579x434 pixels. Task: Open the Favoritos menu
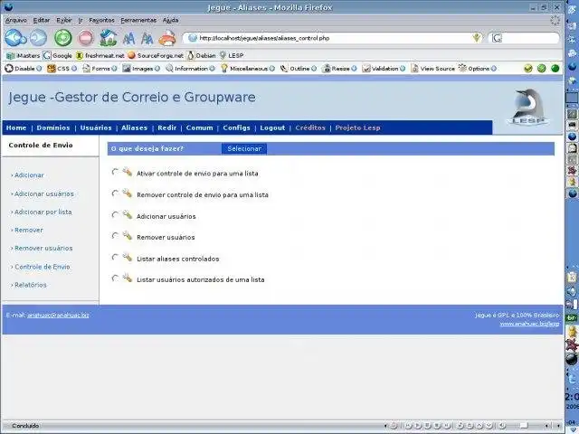101,20
